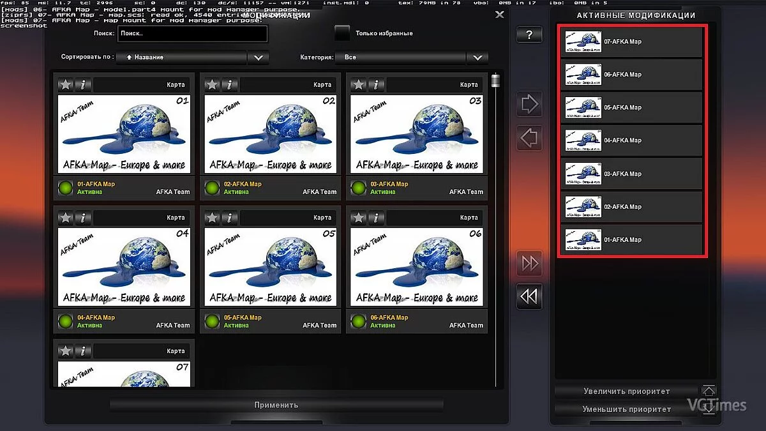Click the single left arrow deactivate button
The height and width of the screenshot is (431, 766).
(x=529, y=138)
